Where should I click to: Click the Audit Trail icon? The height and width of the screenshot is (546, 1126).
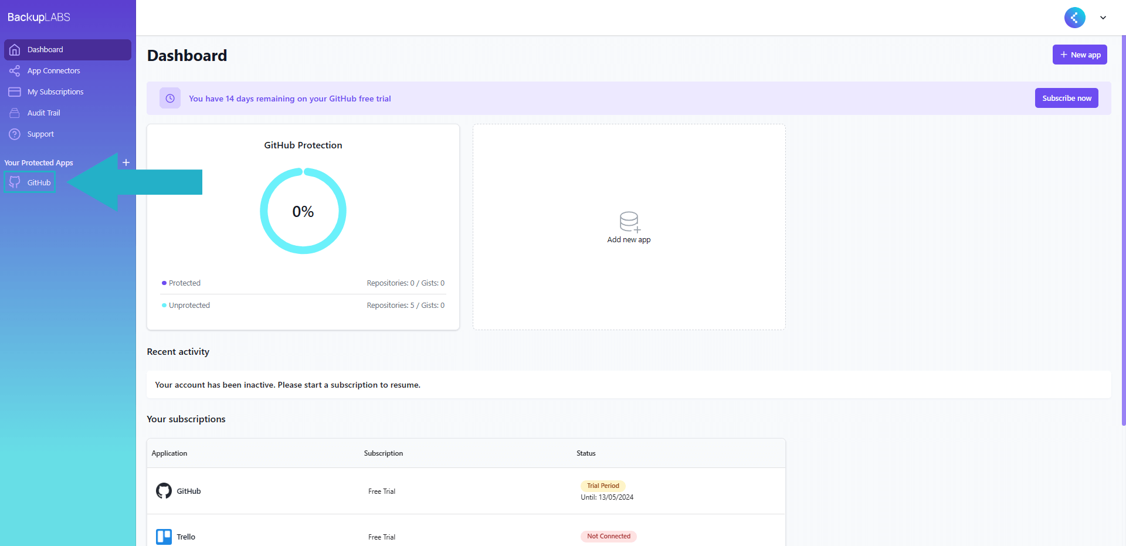pos(15,113)
